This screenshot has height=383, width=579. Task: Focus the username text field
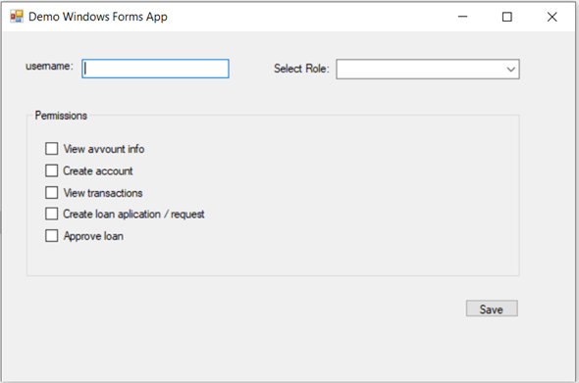click(155, 69)
